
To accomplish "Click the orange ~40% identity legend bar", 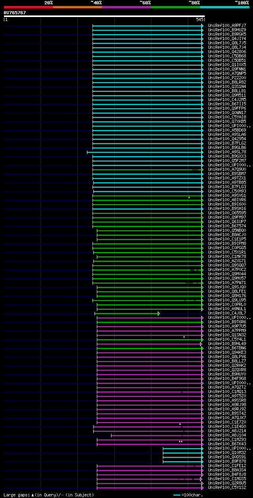I will [x=77, y=7].
